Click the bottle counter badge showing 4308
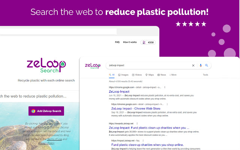The width and height of the screenshot is (240, 150). [149, 42]
